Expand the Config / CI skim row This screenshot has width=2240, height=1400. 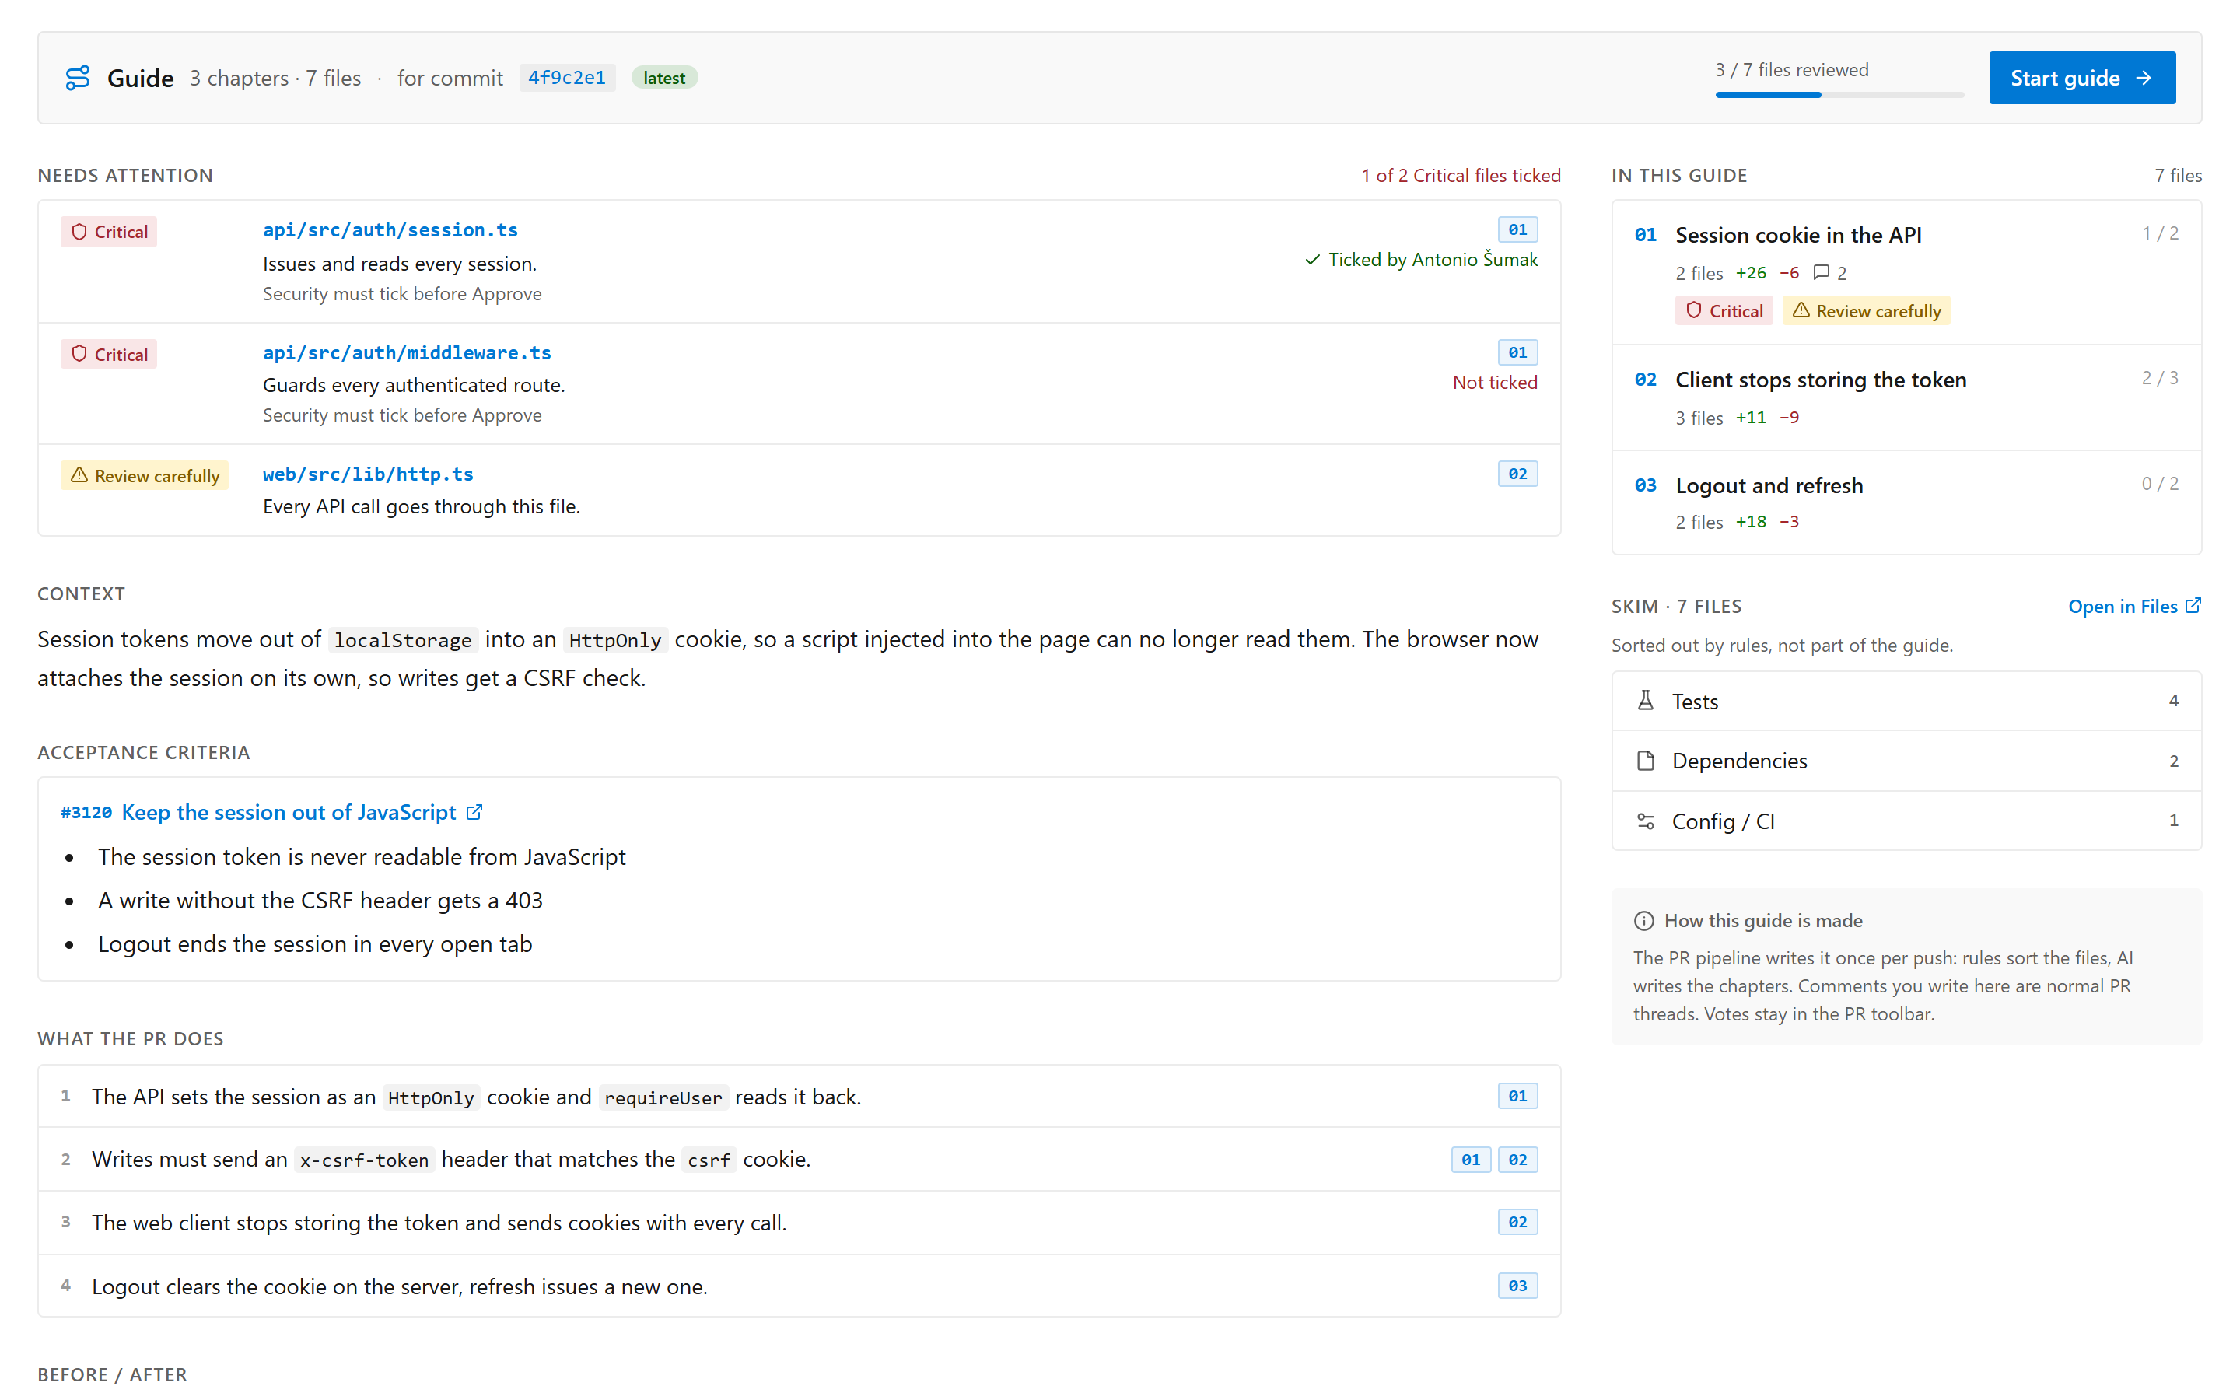1906,821
